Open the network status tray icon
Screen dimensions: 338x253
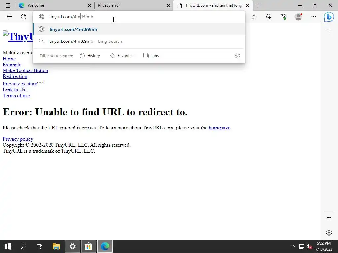(x=301, y=246)
